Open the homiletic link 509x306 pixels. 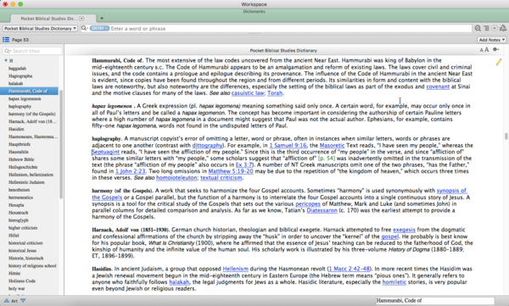click(394, 282)
